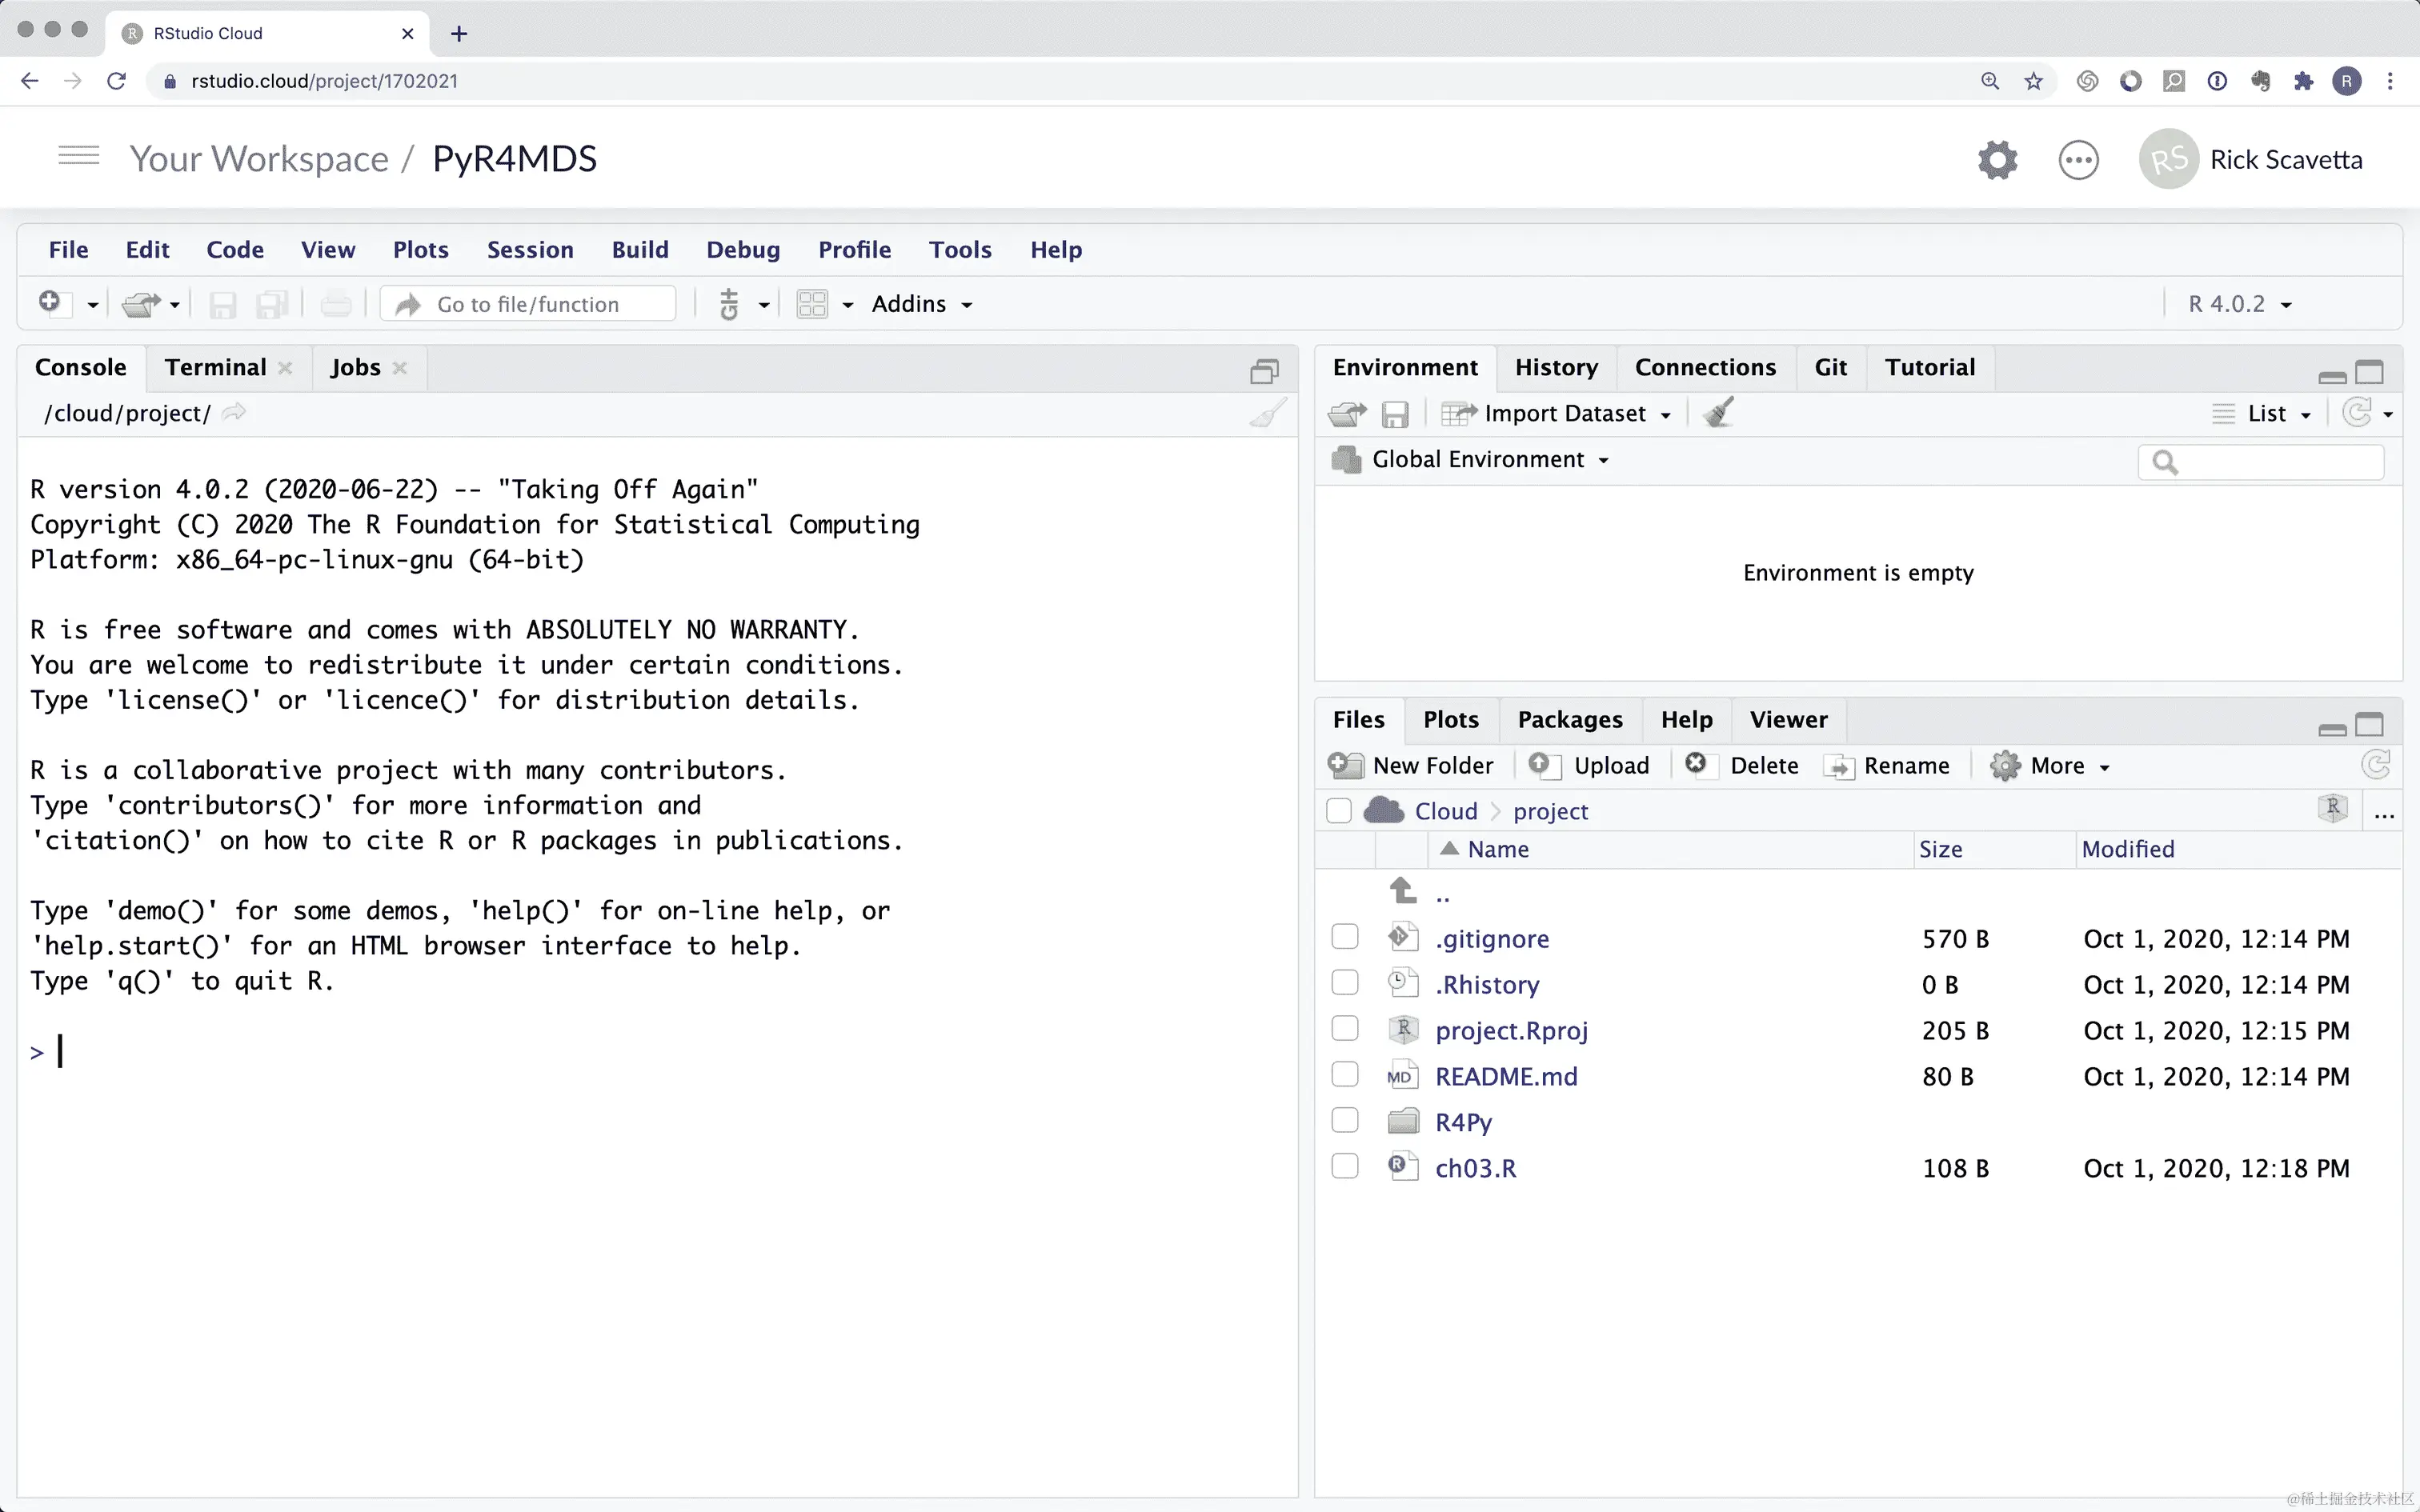Click the open file folder icon
The height and width of the screenshot is (1512, 2420).
[x=141, y=304]
